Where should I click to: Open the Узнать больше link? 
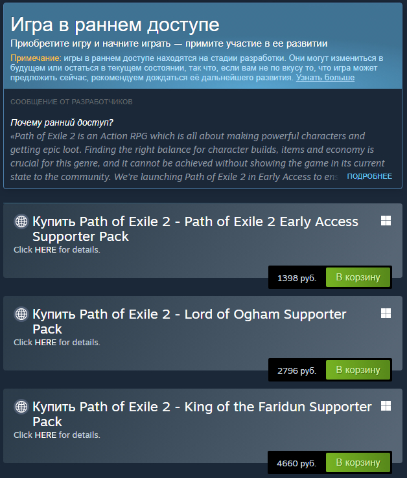pyautogui.click(x=325, y=78)
